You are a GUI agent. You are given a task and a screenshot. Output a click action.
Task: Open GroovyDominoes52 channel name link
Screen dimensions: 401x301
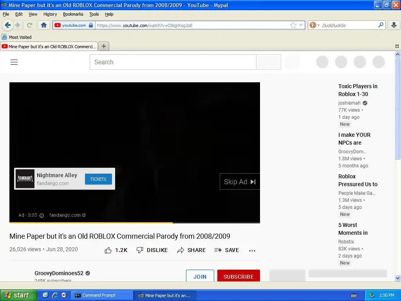[x=59, y=273]
